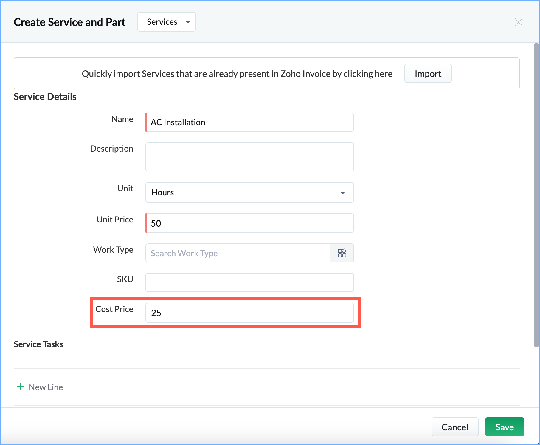Click the Unit Price label
This screenshot has height=445, width=540.
point(115,220)
